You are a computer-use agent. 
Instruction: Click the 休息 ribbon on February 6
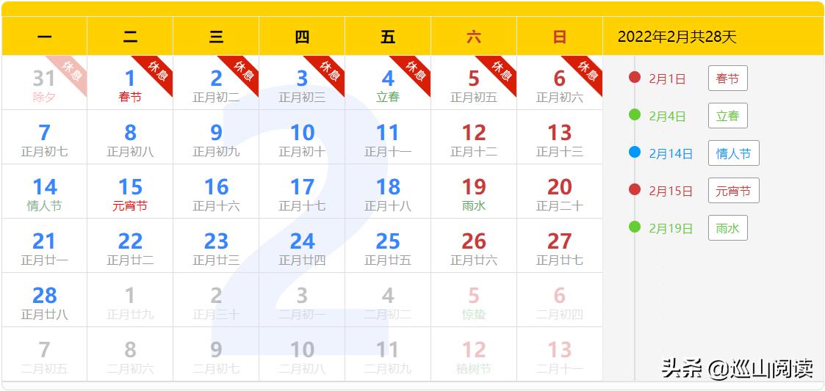587,71
